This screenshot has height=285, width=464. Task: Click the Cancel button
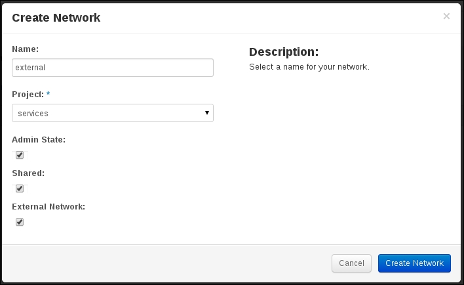click(351, 263)
